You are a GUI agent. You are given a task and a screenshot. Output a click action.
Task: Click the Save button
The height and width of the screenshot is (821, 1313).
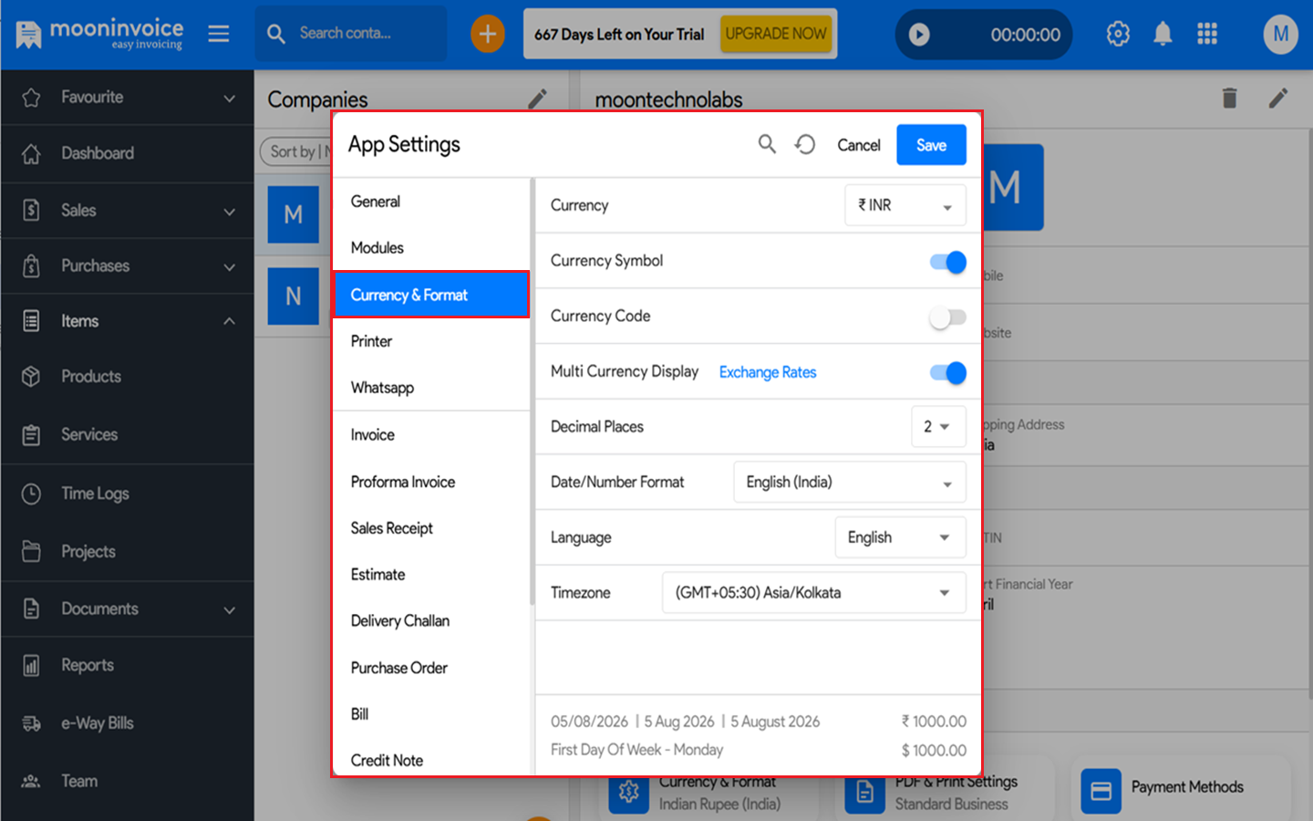[x=931, y=145]
